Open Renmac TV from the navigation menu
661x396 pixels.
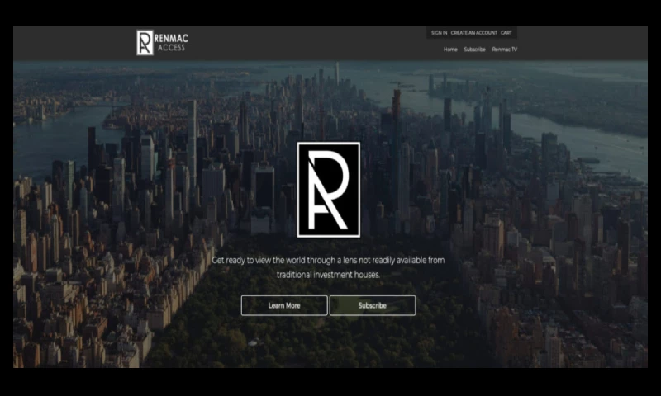(x=505, y=49)
